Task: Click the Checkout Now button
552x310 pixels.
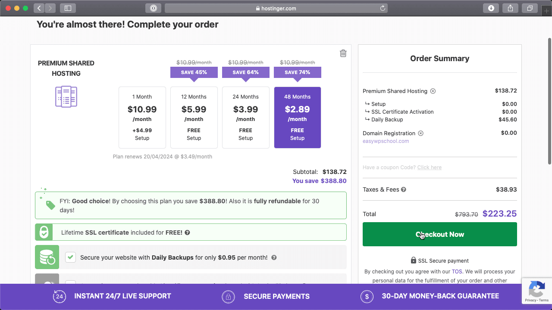Action: (x=440, y=234)
